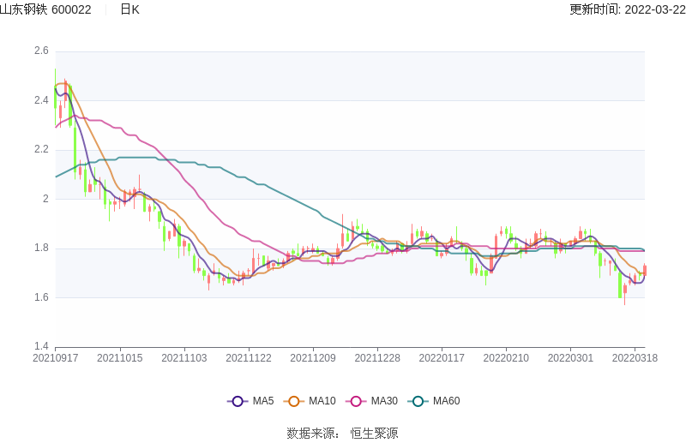
Task: Select the 20220117 date on x-axis
Action: coord(442,358)
